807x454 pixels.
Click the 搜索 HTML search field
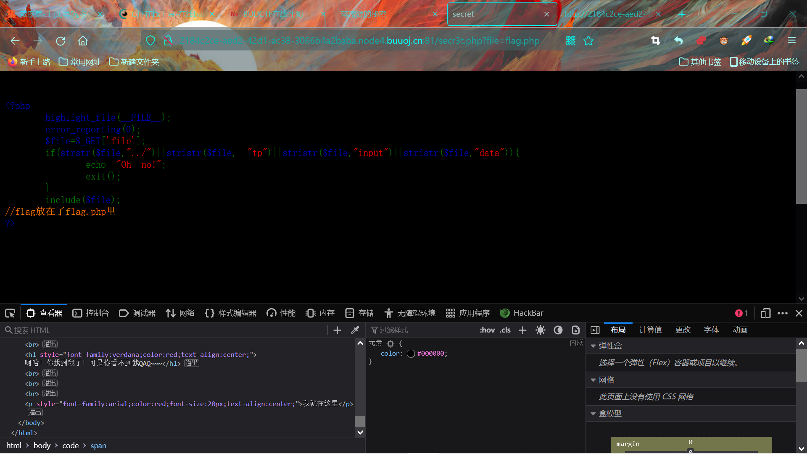point(166,330)
